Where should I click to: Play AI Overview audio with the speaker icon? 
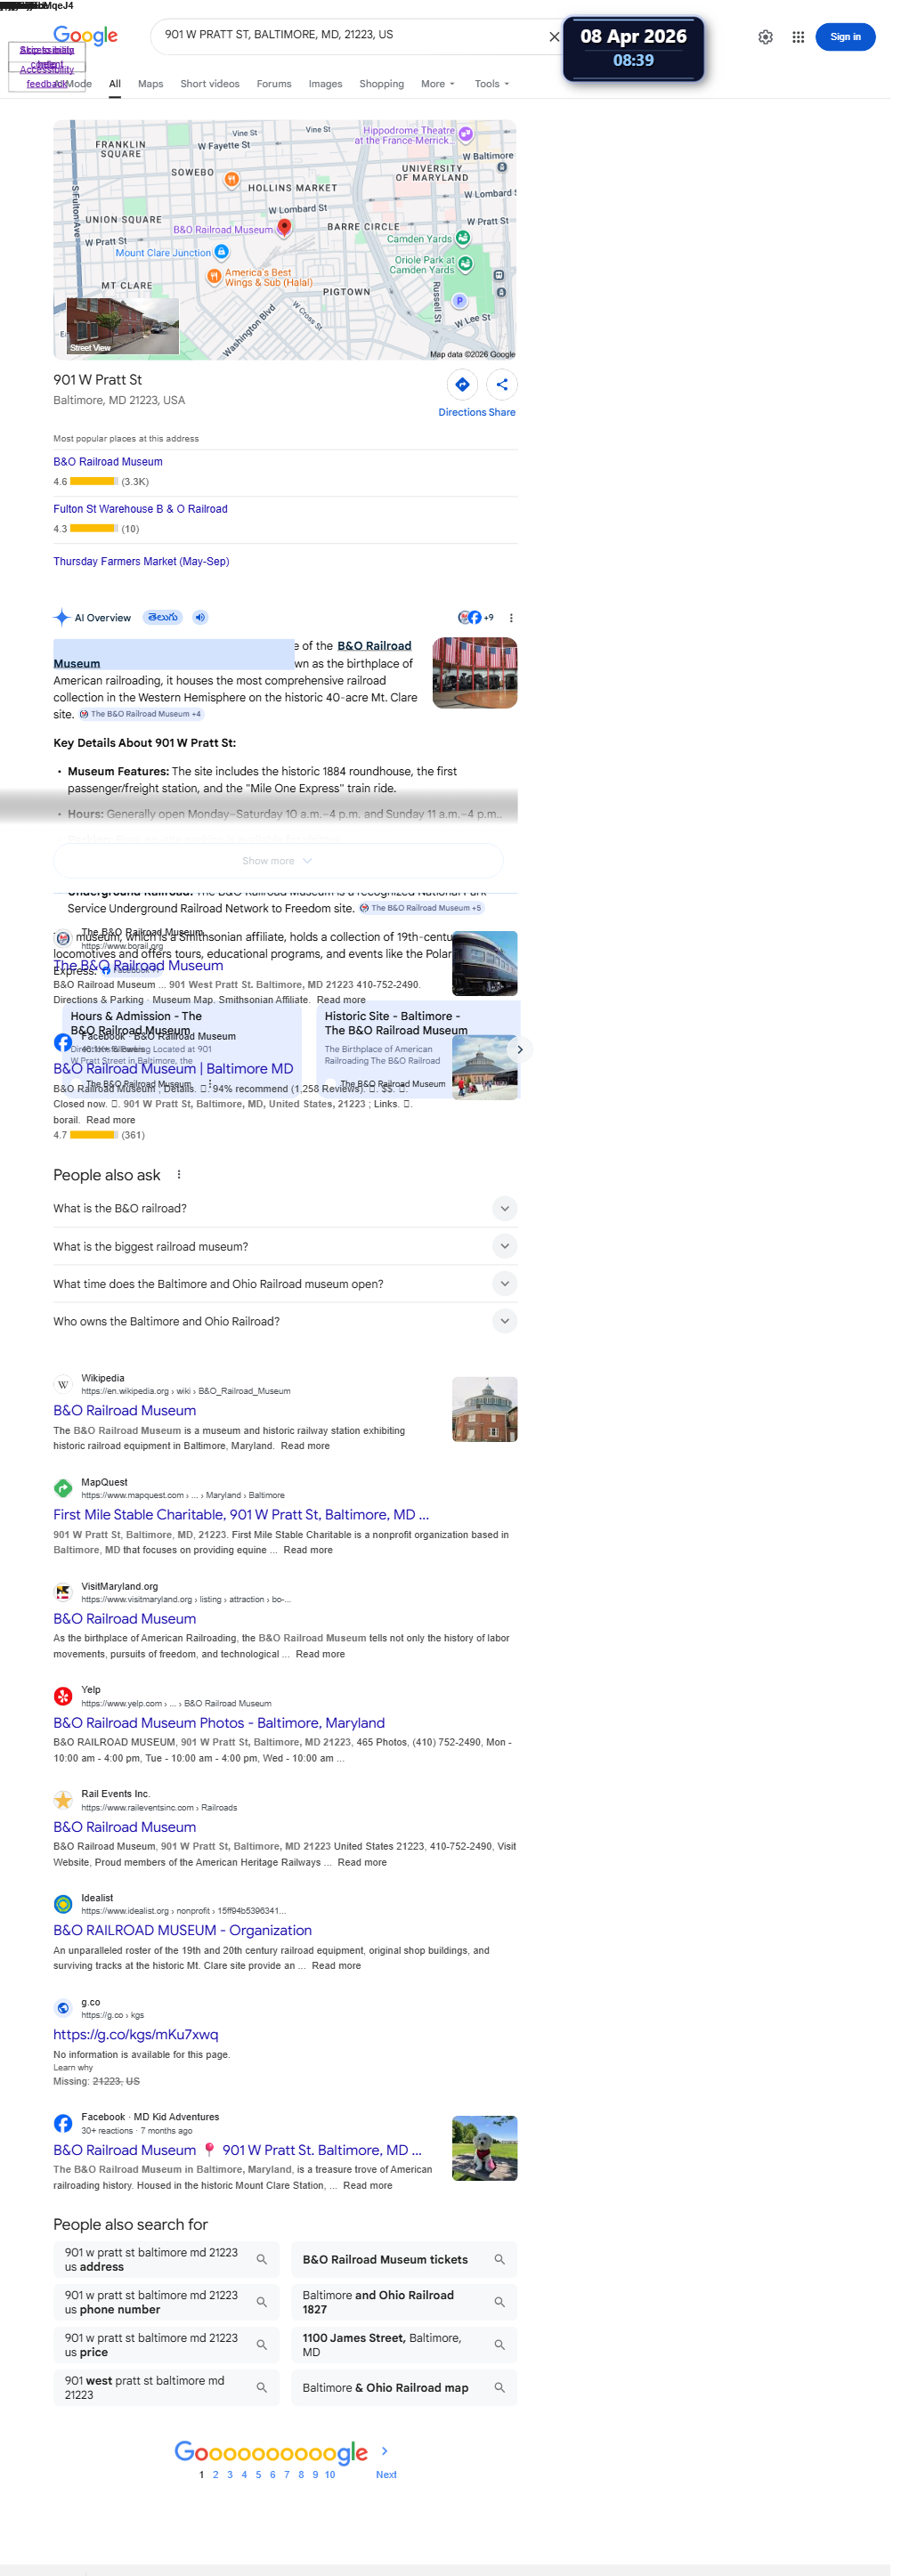click(x=200, y=617)
